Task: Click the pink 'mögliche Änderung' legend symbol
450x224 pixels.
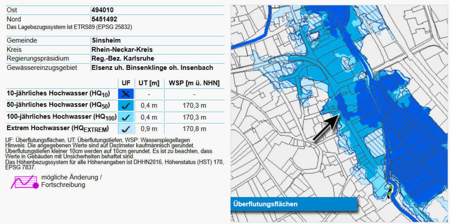Action: [25, 182]
